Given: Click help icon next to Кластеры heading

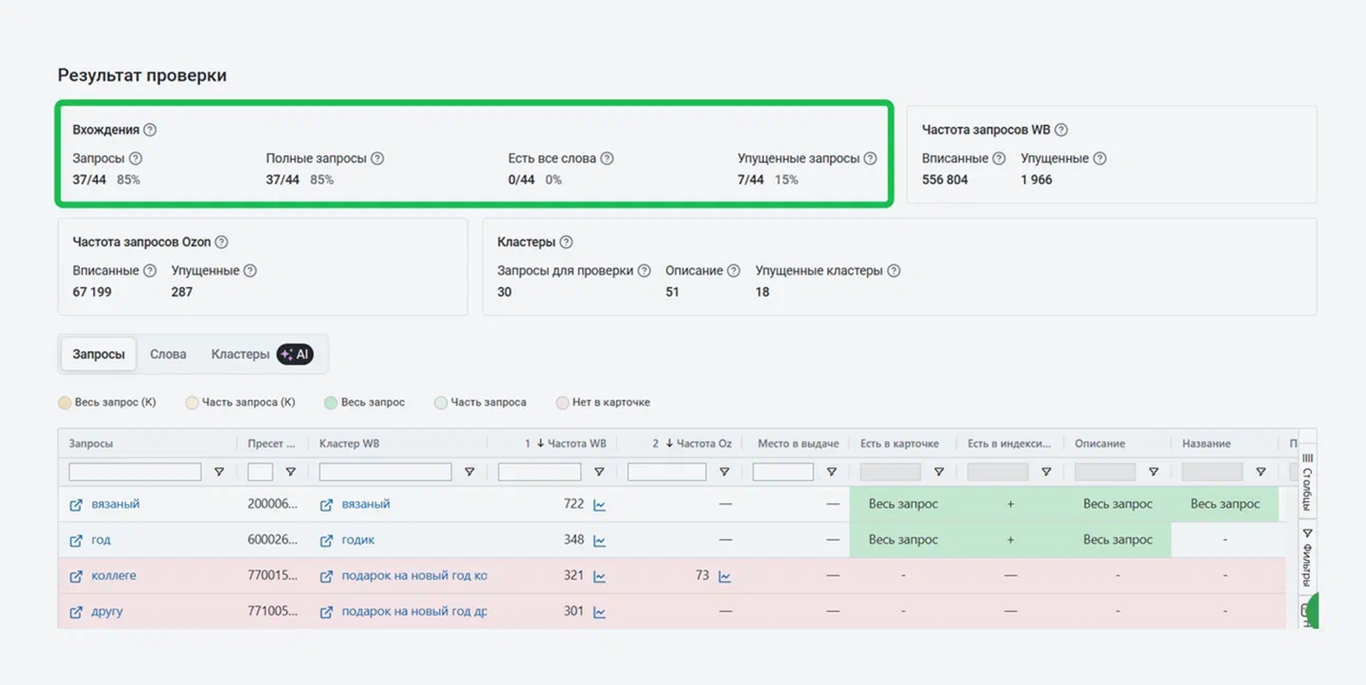Looking at the screenshot, I should (x=566, y=242).
